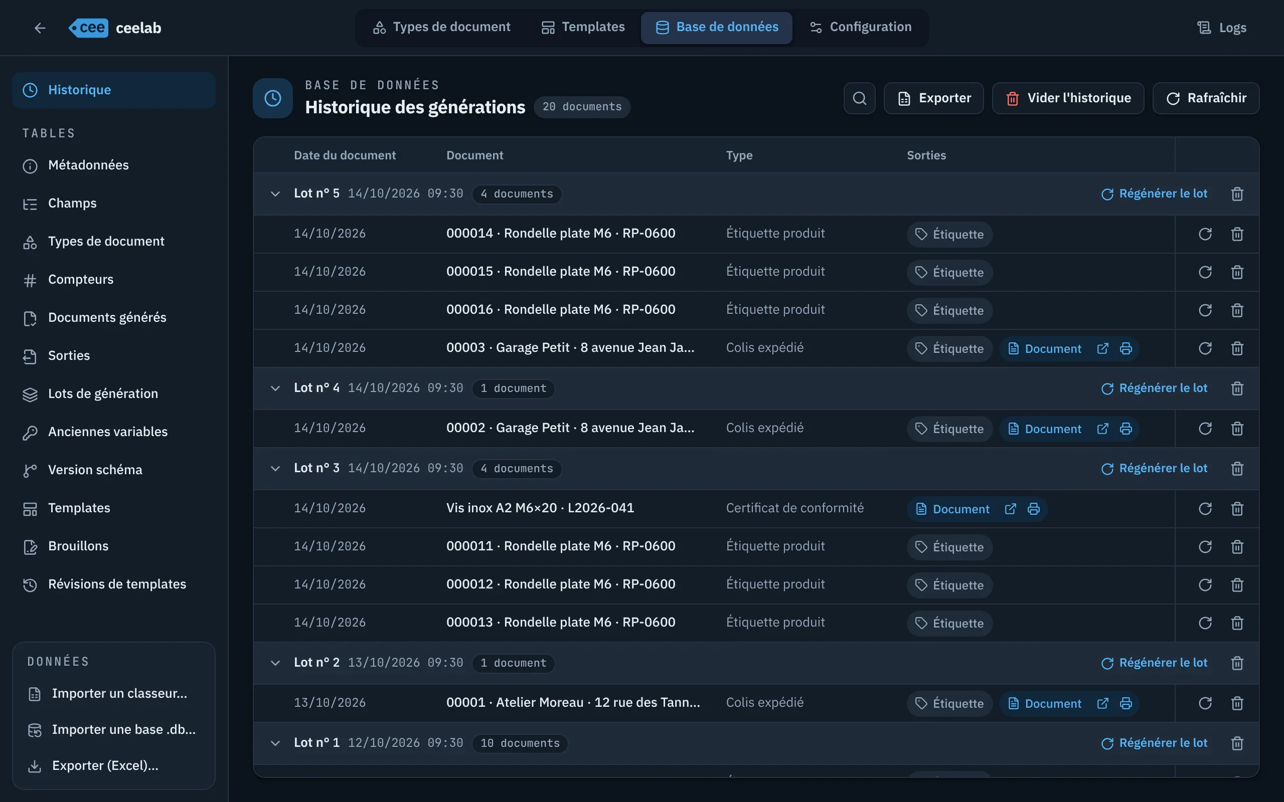The width and height of the screenshot is (1284, 802).
Task: Click Régénérer le lot for Lot n° 4
Action: tap(1154, 388)
